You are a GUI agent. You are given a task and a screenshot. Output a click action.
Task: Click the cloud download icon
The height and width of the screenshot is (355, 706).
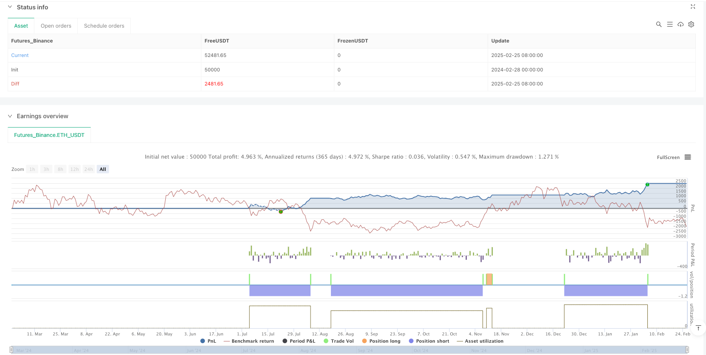click(x=681, y=25)
